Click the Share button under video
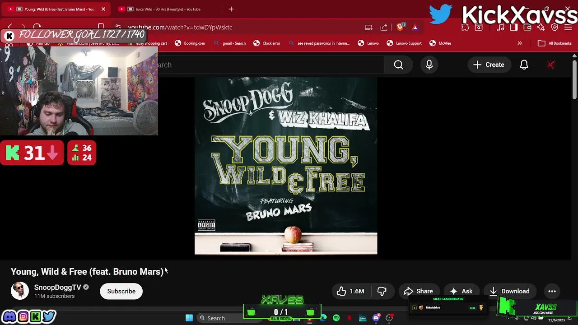Image resolution: width=578 pixels, height=325 pixels. click(418, 291)
